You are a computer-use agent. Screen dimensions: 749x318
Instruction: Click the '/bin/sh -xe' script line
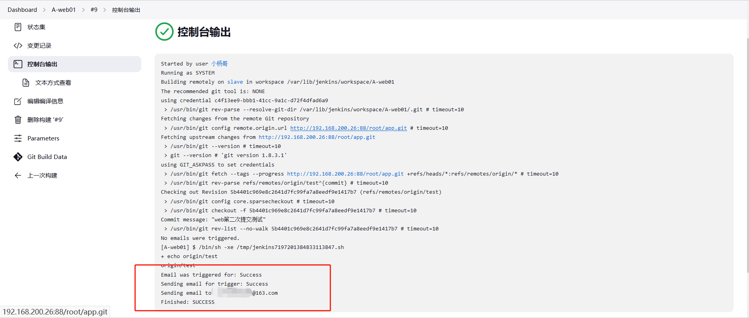click(x=252, y=247)
